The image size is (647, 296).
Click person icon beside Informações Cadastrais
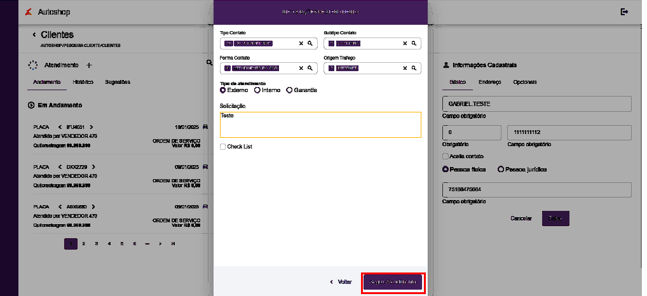click(446, 65)
